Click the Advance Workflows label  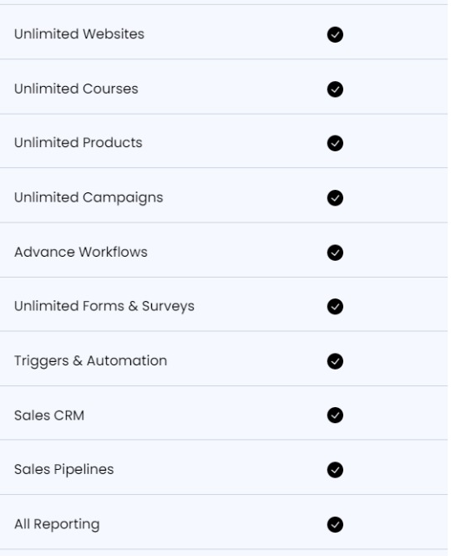[81, 252]
